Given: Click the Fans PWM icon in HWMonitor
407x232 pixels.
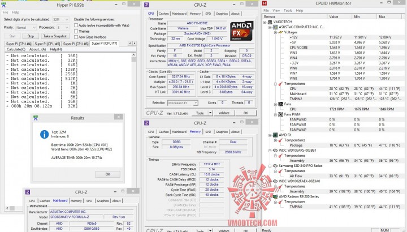Looking at the screenshot, I should 280,114.
